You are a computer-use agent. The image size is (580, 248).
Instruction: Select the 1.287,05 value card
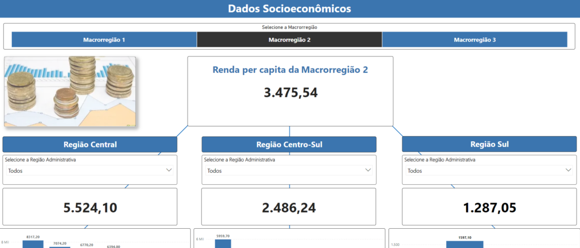489,207
